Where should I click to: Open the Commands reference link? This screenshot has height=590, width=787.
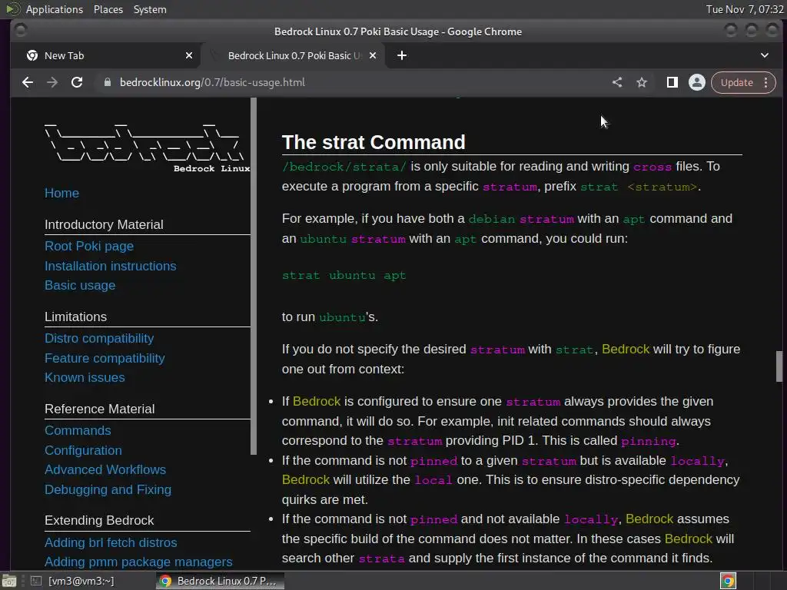78,430
